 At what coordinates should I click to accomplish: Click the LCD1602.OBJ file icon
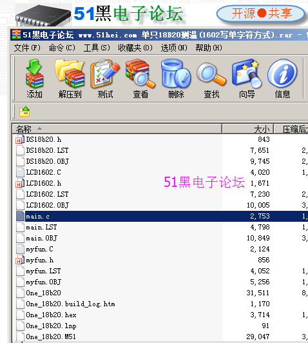coord(20,205)
